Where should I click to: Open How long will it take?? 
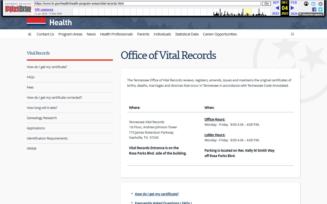tap(42, 108)
